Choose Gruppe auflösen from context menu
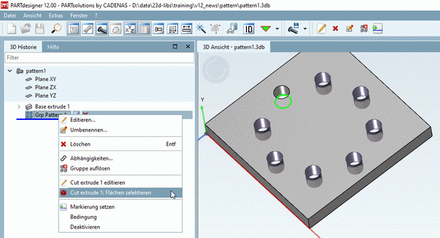The image size is (440, 238). pos(120,169)
